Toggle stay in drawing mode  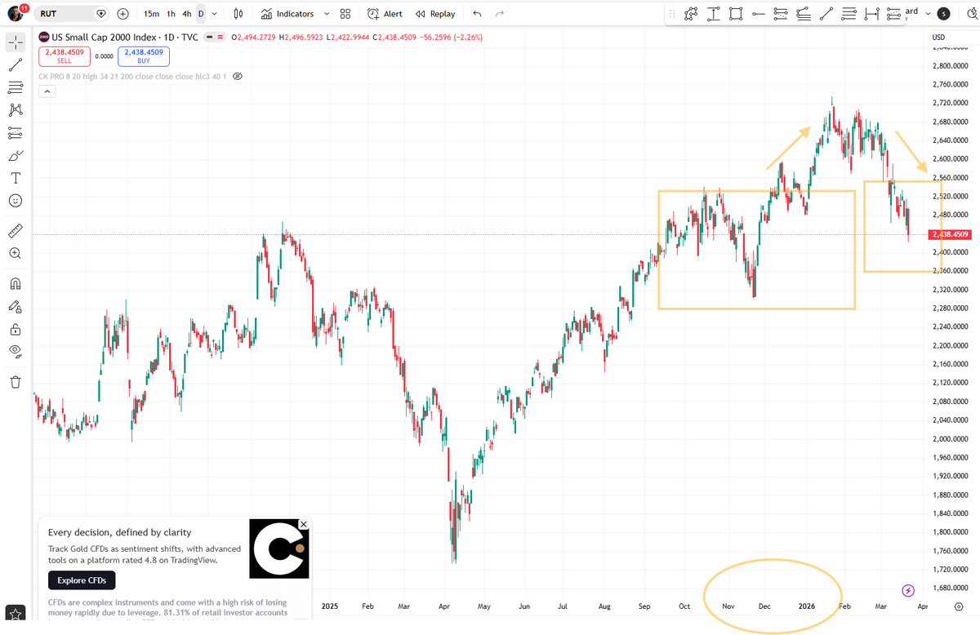click(16, 307)
